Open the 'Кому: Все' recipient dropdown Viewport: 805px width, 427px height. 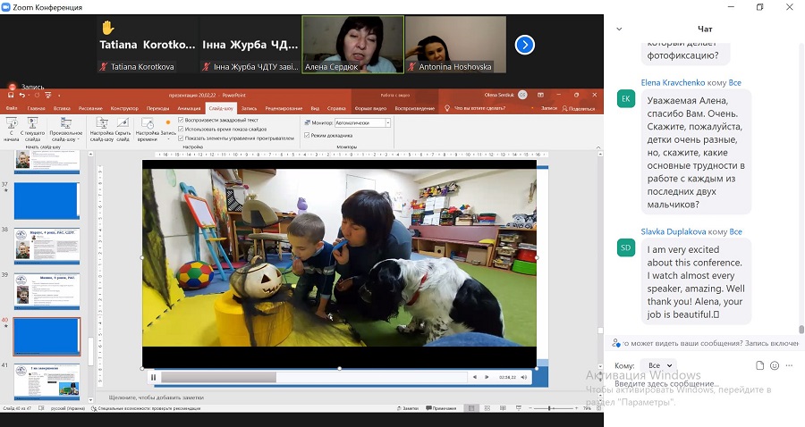pos(658,365)
